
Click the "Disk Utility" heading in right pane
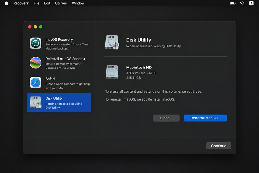click(139, 40)
